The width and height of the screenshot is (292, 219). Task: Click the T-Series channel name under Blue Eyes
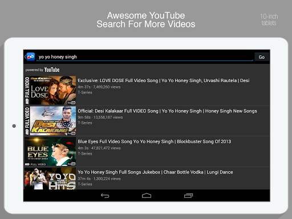(x=85, y=153)
